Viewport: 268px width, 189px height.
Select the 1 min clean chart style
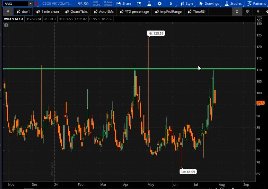tap(48, 11)
